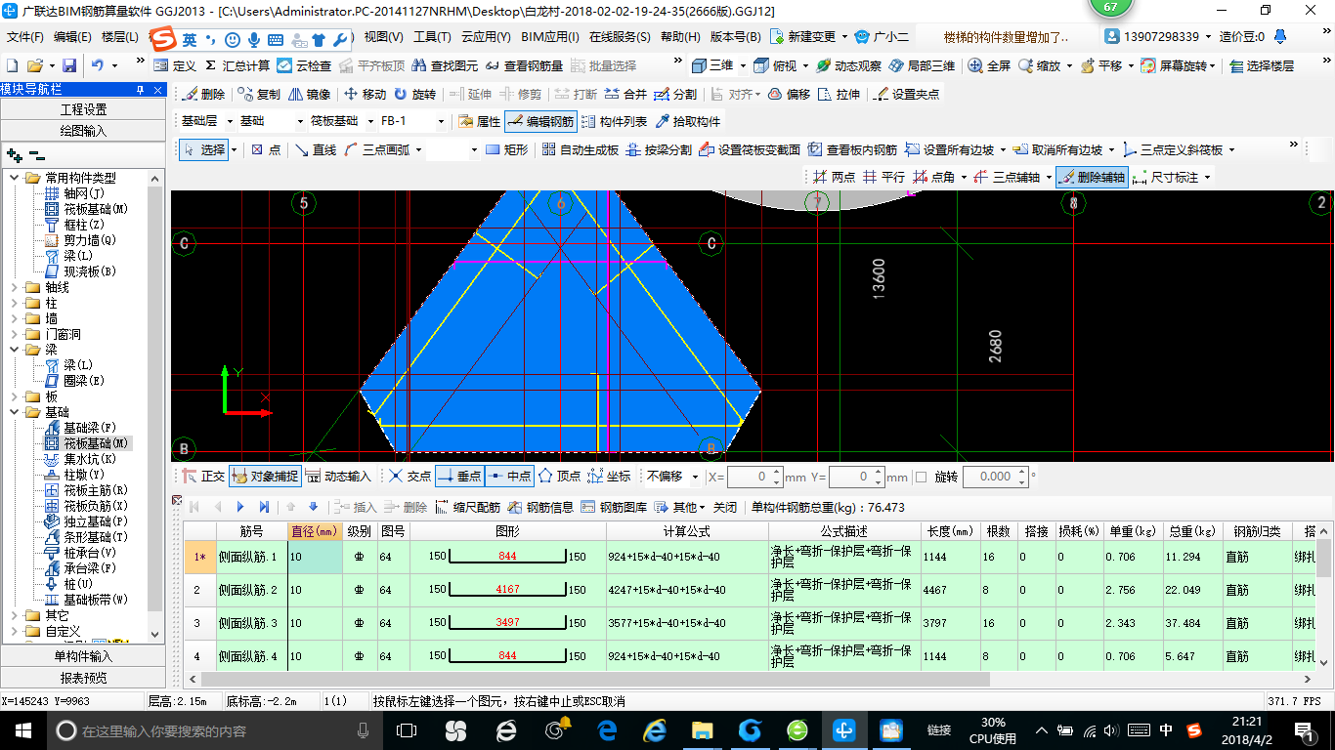This screenshot has height=750, width=1335.
Task: Open the FB-1 component dropdown
Action: (x=442, y=122)
